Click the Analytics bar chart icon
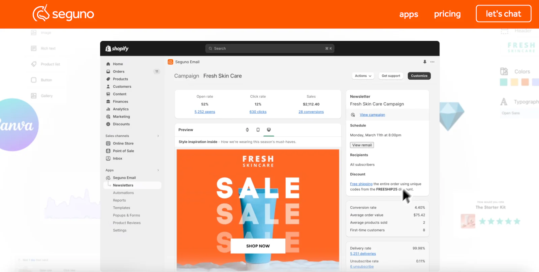This screenshot has width=539, height=272. (108, 109)
